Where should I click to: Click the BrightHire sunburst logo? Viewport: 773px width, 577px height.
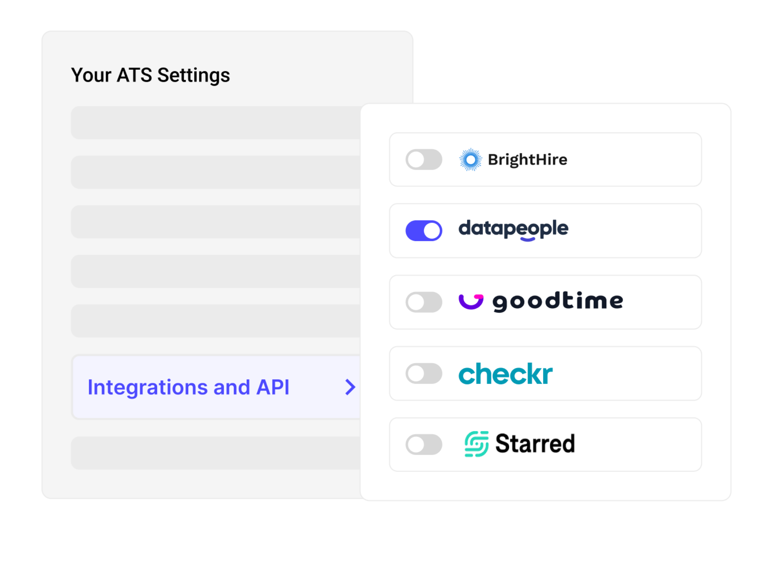tap(471, 159)
